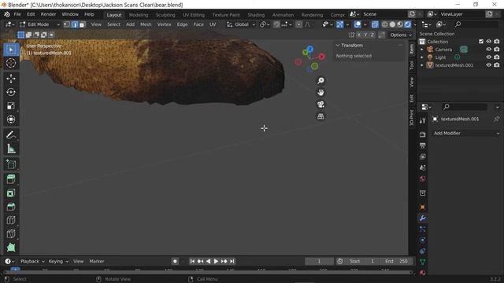Select the Extrude Region tool
Screen dimensions: 504x283
coord(11,179)
